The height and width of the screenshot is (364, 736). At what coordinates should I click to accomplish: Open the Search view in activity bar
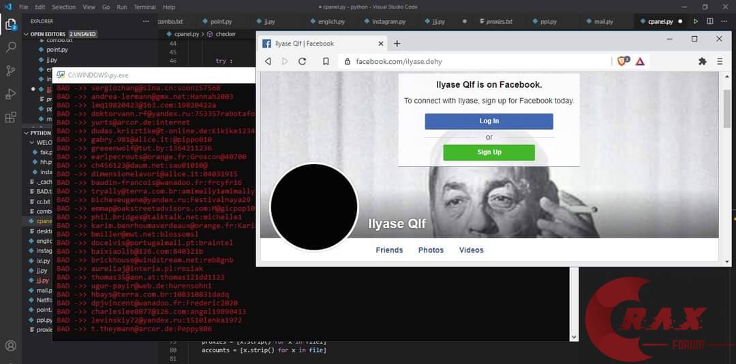click(x=10, y=48)
